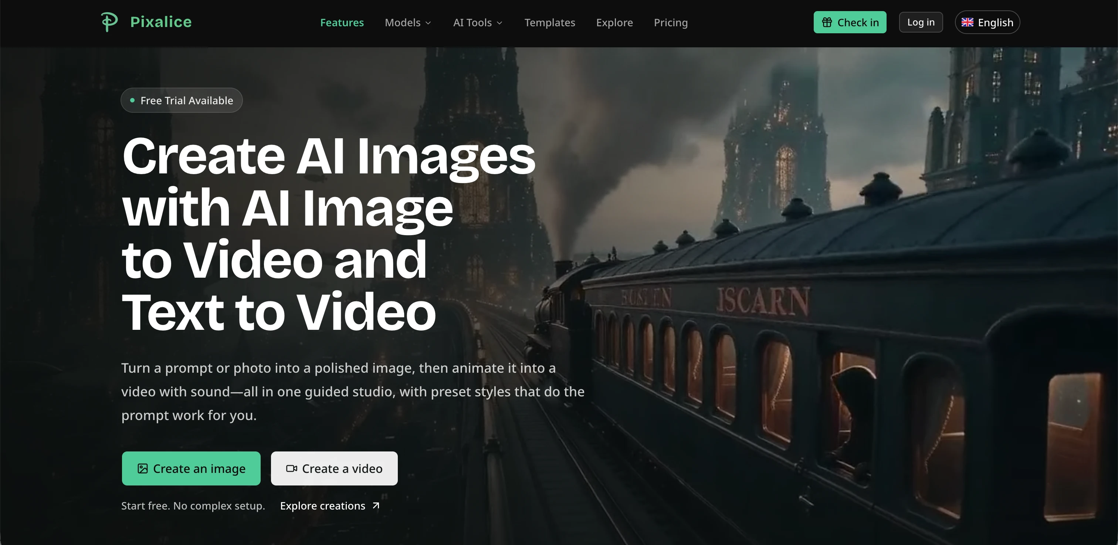This screenshot has height=545, width=1118.
Task: Click the 'Turn a prompt or photo' description line
Action: (x=339, y=368)
